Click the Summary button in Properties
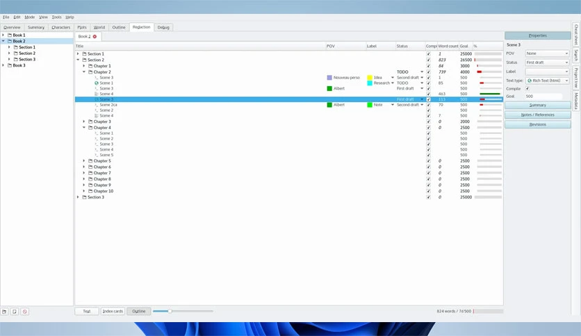Image resolution: width=581 pixels, height=336 pixels. click(x=538, y=105)
